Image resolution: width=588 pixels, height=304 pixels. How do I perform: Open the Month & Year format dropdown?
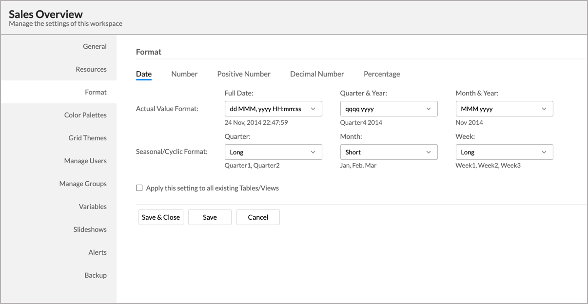pos(504,109)
